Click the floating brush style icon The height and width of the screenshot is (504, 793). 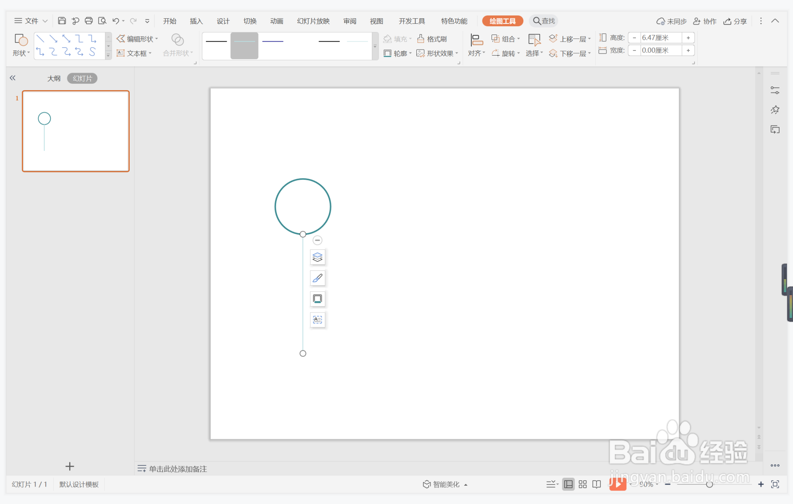[x=317, y=278]
